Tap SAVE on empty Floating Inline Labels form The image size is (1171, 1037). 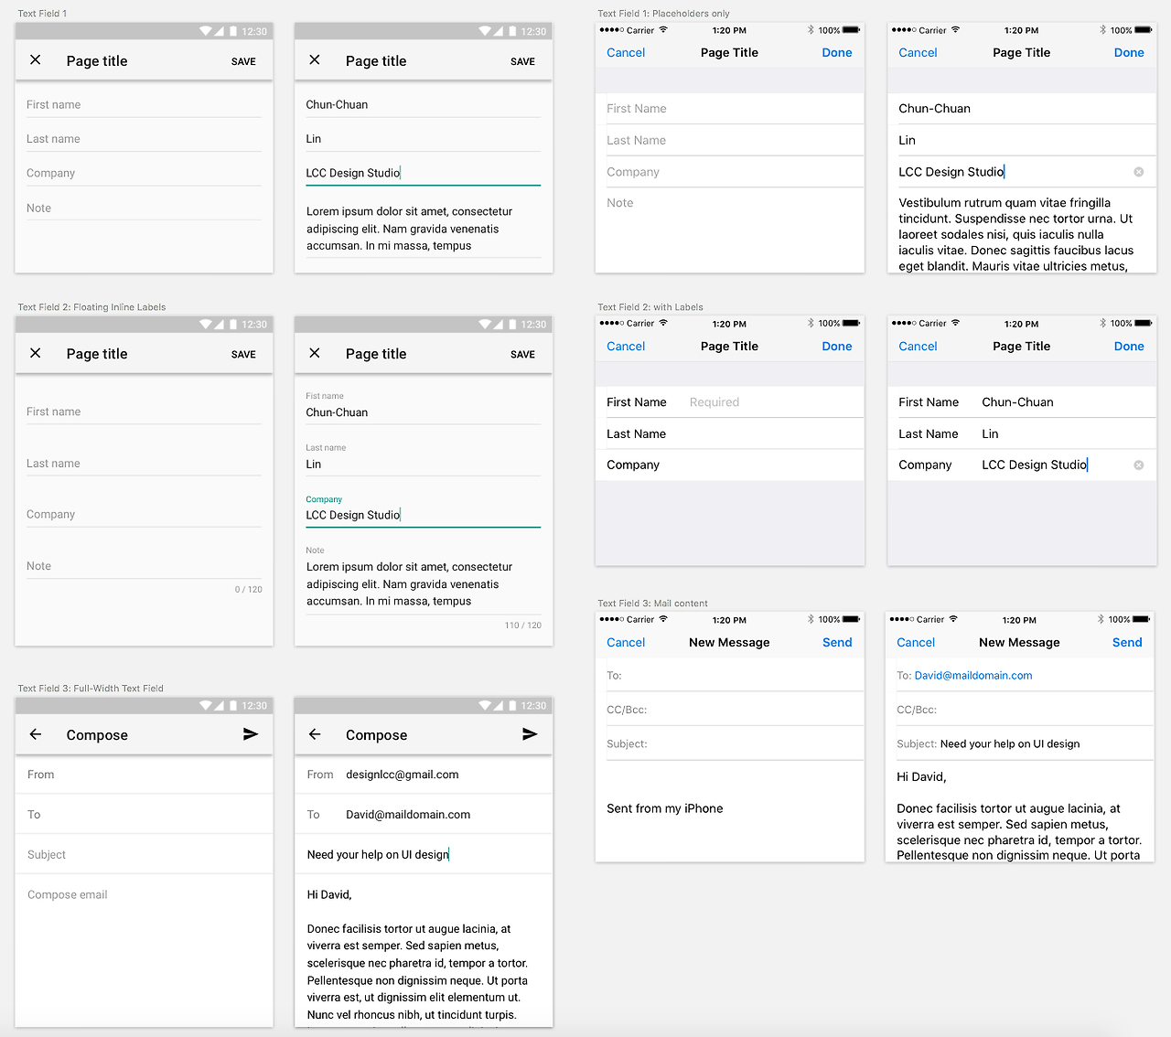pos(243,354)
